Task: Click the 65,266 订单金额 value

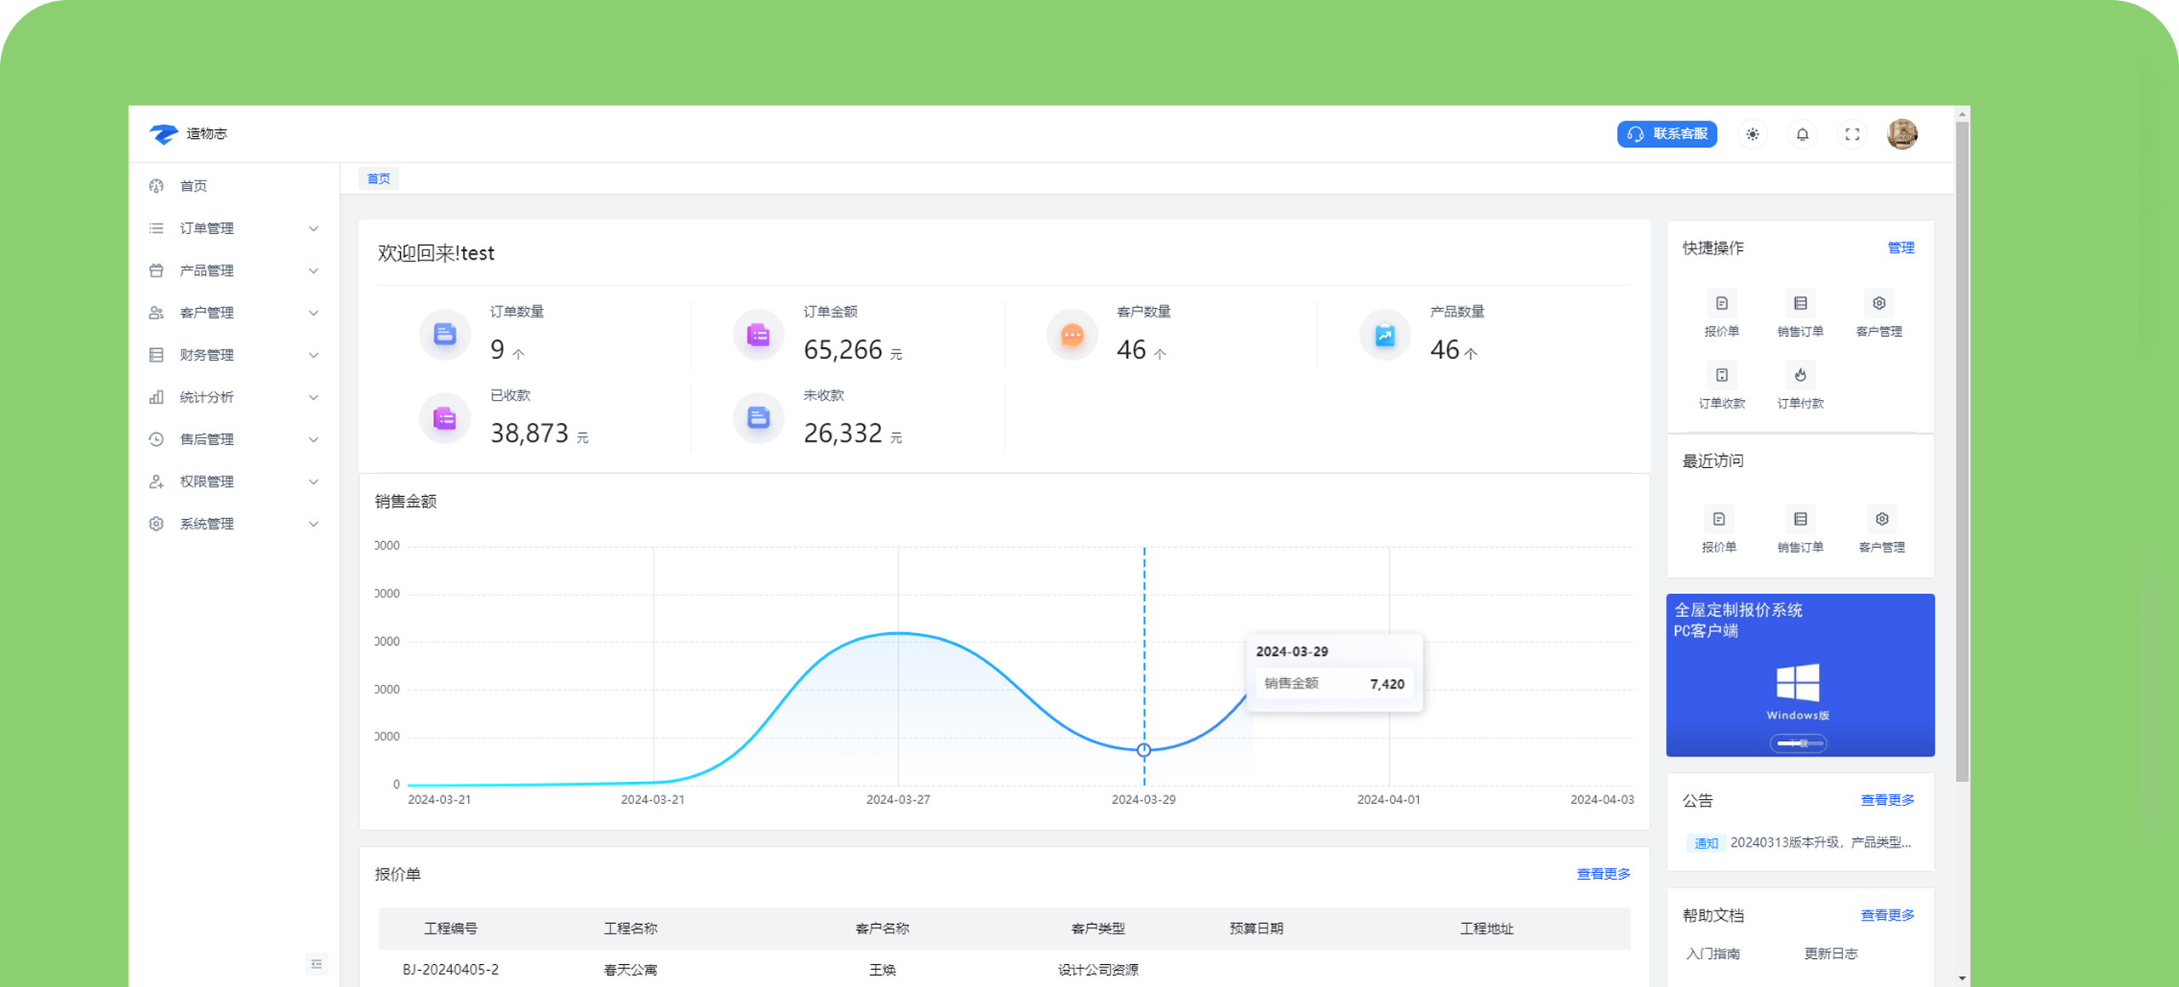Action: pyautogui.click(x=843, y=350)
